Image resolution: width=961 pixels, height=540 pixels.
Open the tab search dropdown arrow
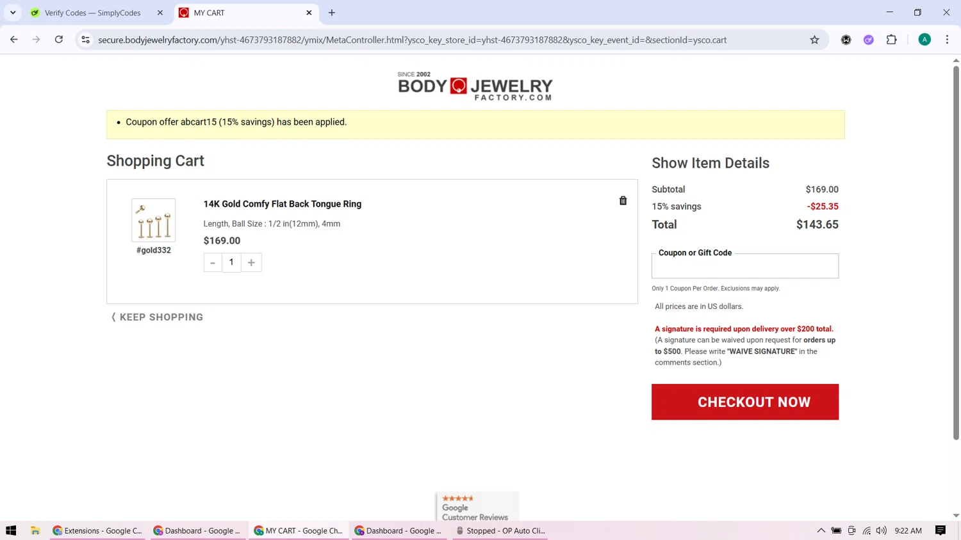[x=13, y=13]
